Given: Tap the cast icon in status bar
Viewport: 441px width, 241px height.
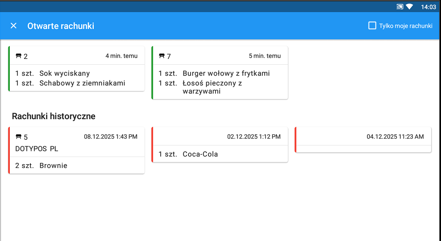Looking at the screenshot, I should pos(399,7).
